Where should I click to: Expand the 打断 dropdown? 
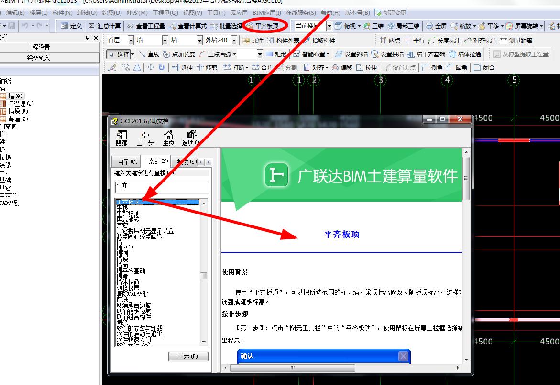pos(246,67)
